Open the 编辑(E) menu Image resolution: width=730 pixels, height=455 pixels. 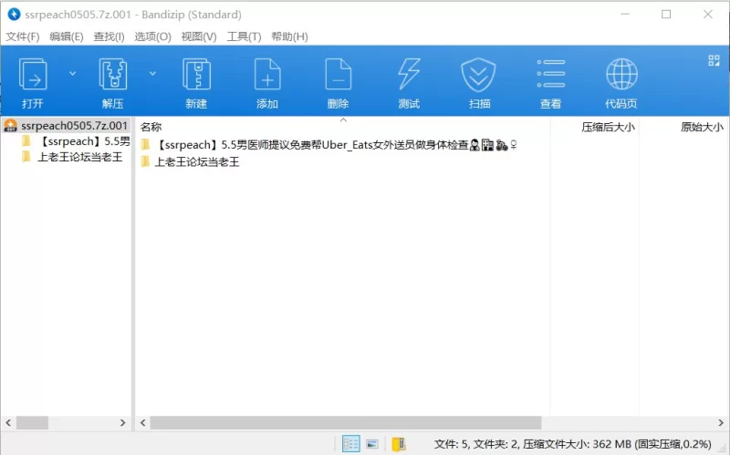(x=66, y=36)
